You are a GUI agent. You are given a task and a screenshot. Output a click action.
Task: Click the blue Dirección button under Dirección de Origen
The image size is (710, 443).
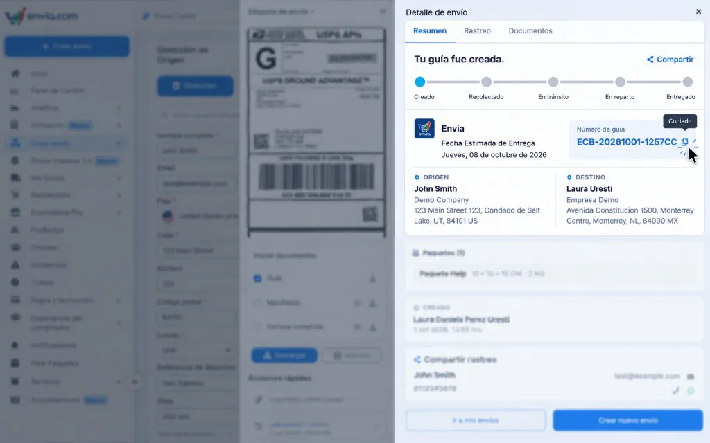click(x=196, y=86)
